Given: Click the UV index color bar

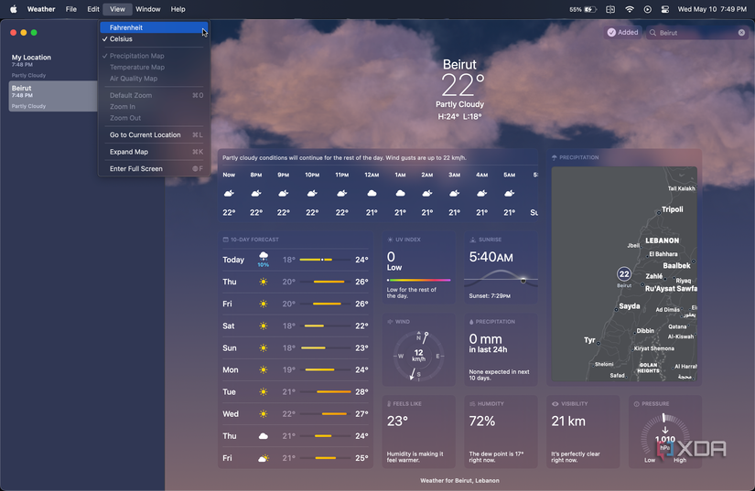Looking at the screenshot, I should [418, 280].
